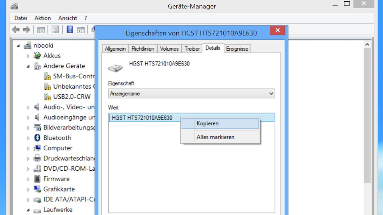Select the Grafikkarte category in the tree
The width and height of the screenshot is (383, 215).
(x=59, y=189)
